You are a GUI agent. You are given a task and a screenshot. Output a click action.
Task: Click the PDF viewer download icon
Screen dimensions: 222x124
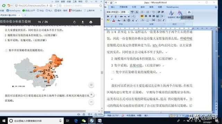83,22
